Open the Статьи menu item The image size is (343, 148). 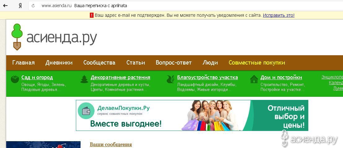136,63
